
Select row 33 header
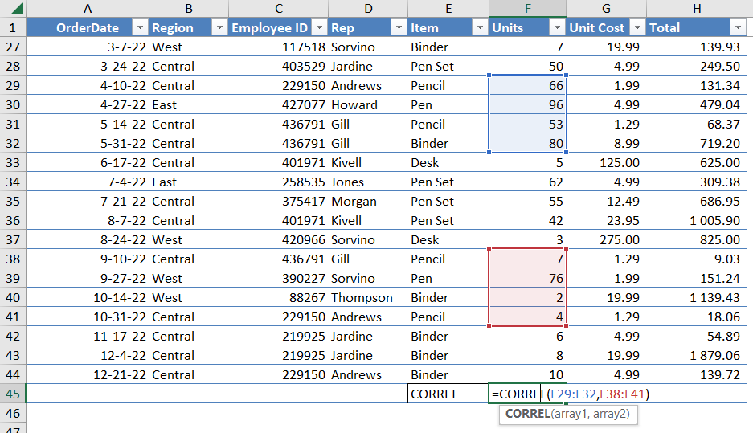(13, 163)
